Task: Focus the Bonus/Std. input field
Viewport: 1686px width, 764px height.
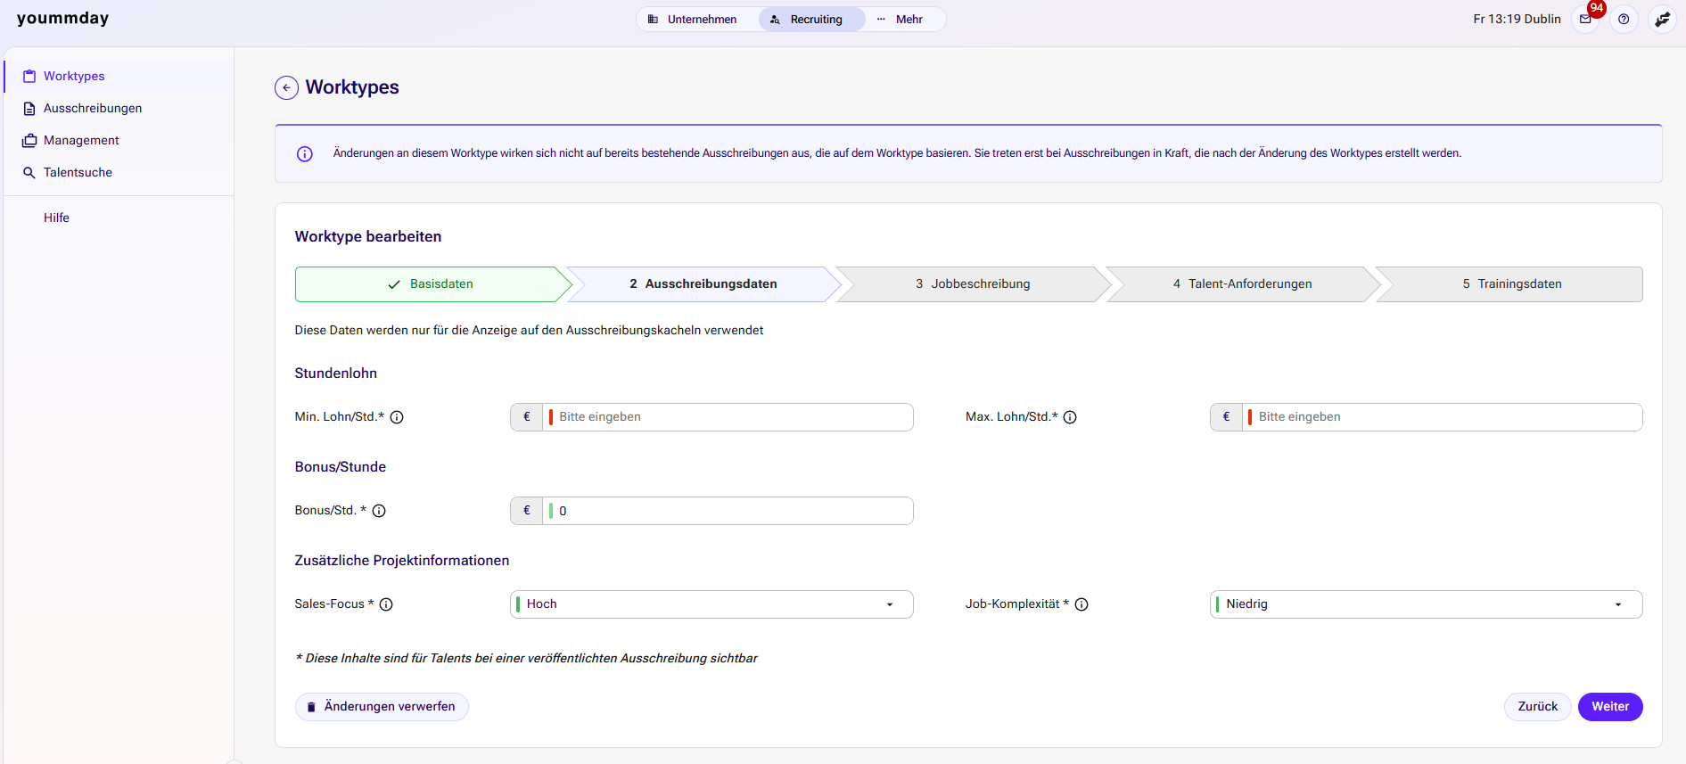Action: [x=731, y=511]
